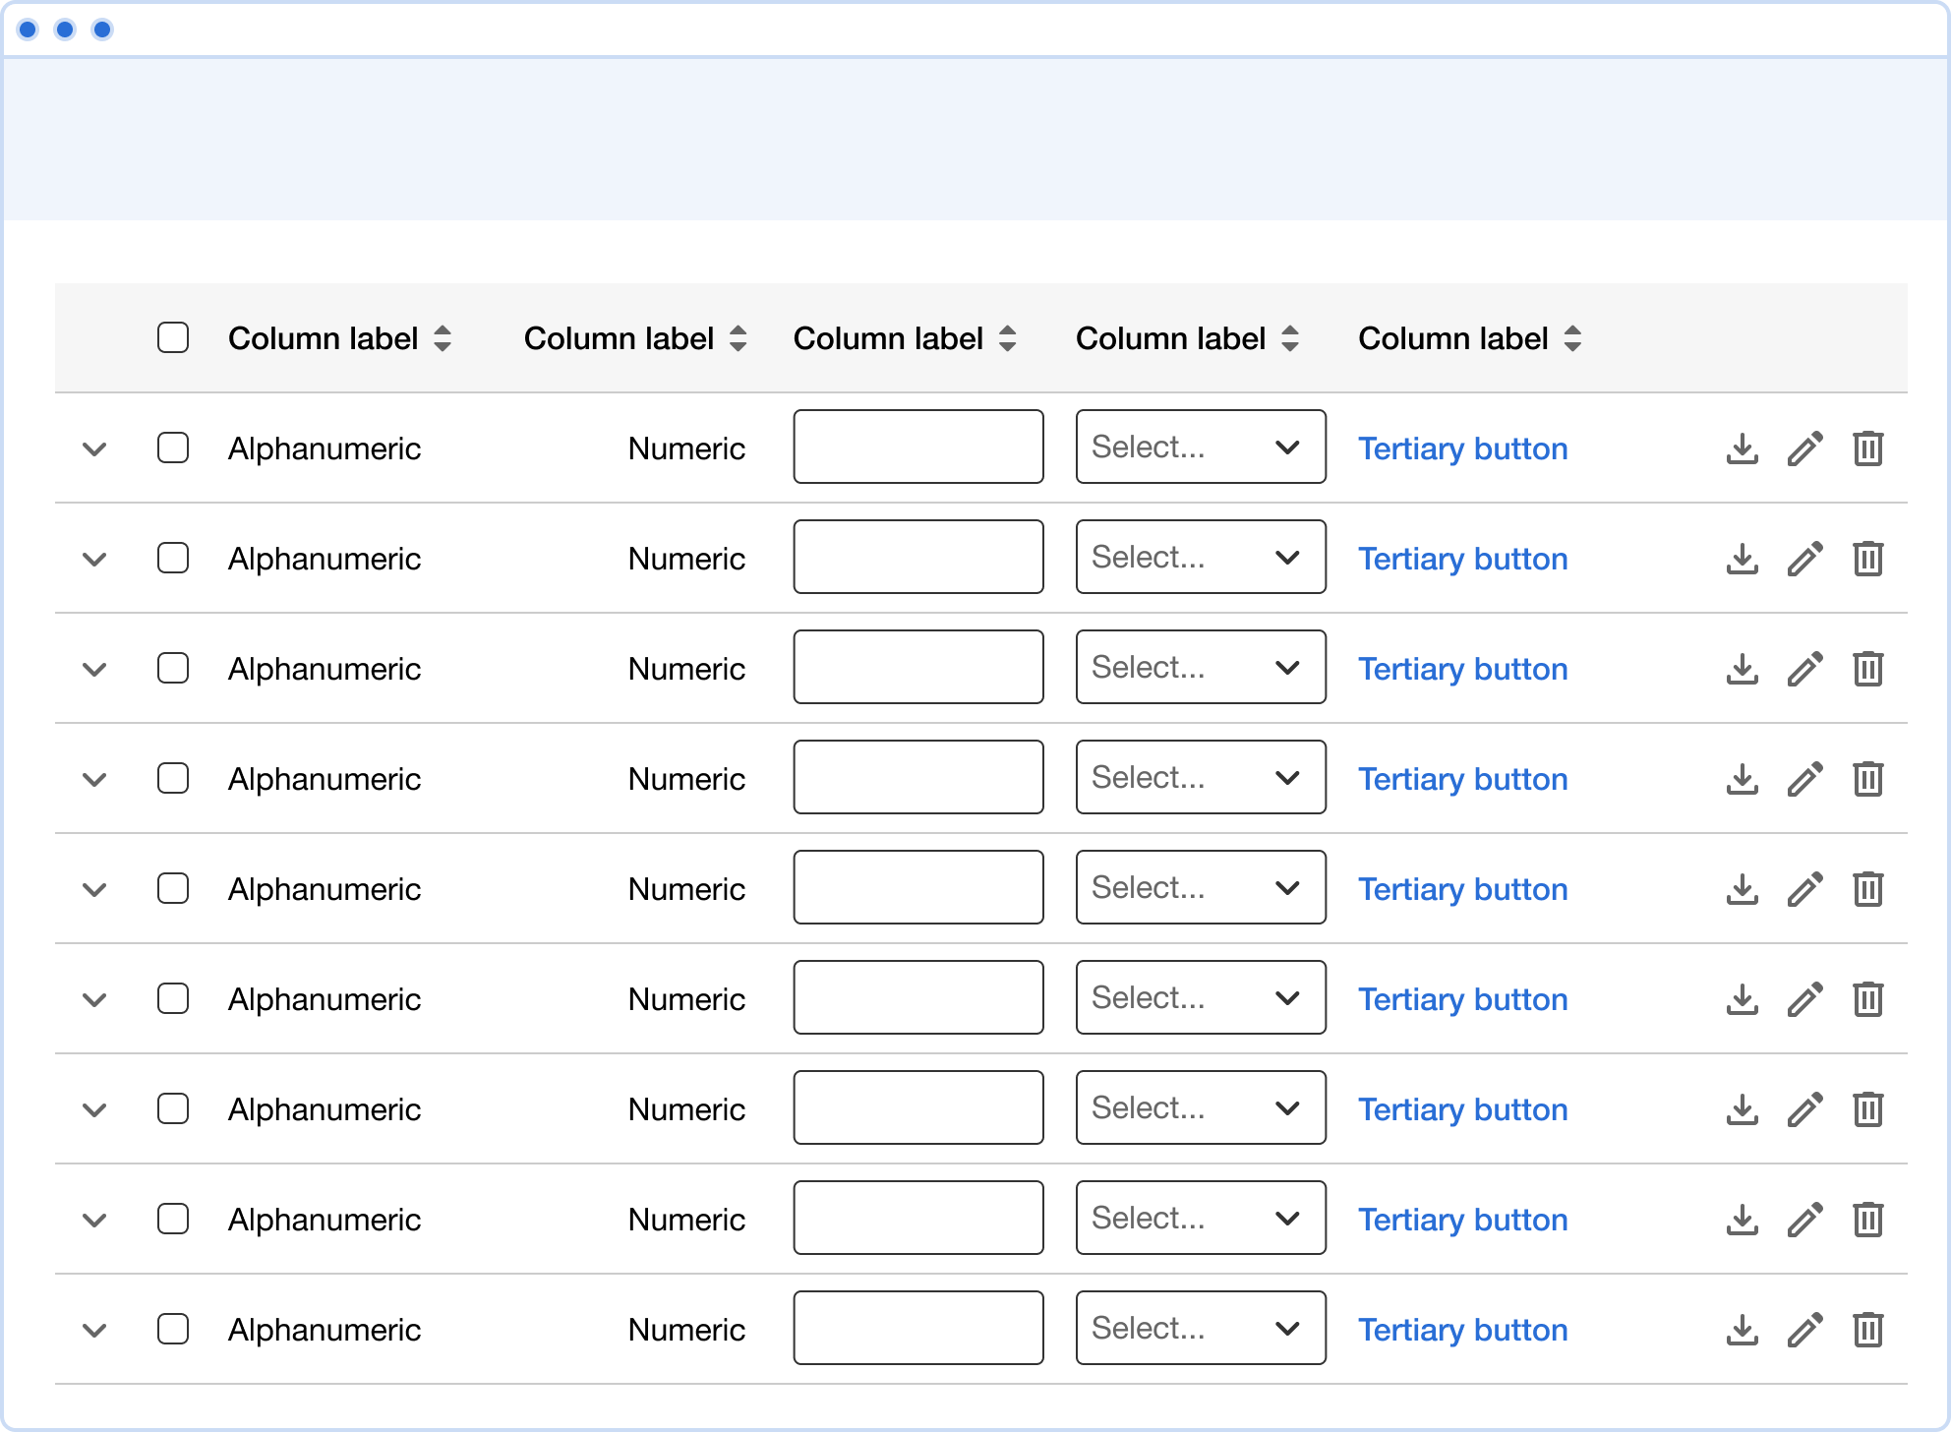Expand the third row with its chevron
Viewport: 1951px width, 1432px height.
pyautogui.click(x=94, y=670)
